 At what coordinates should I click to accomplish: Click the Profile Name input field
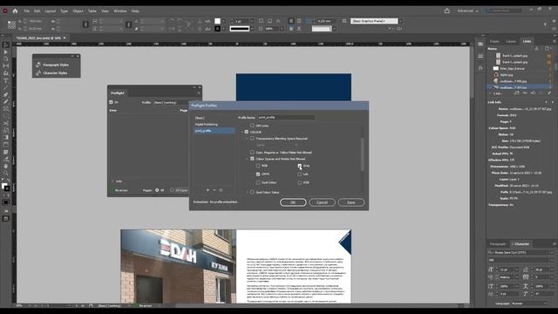[287, 117]
